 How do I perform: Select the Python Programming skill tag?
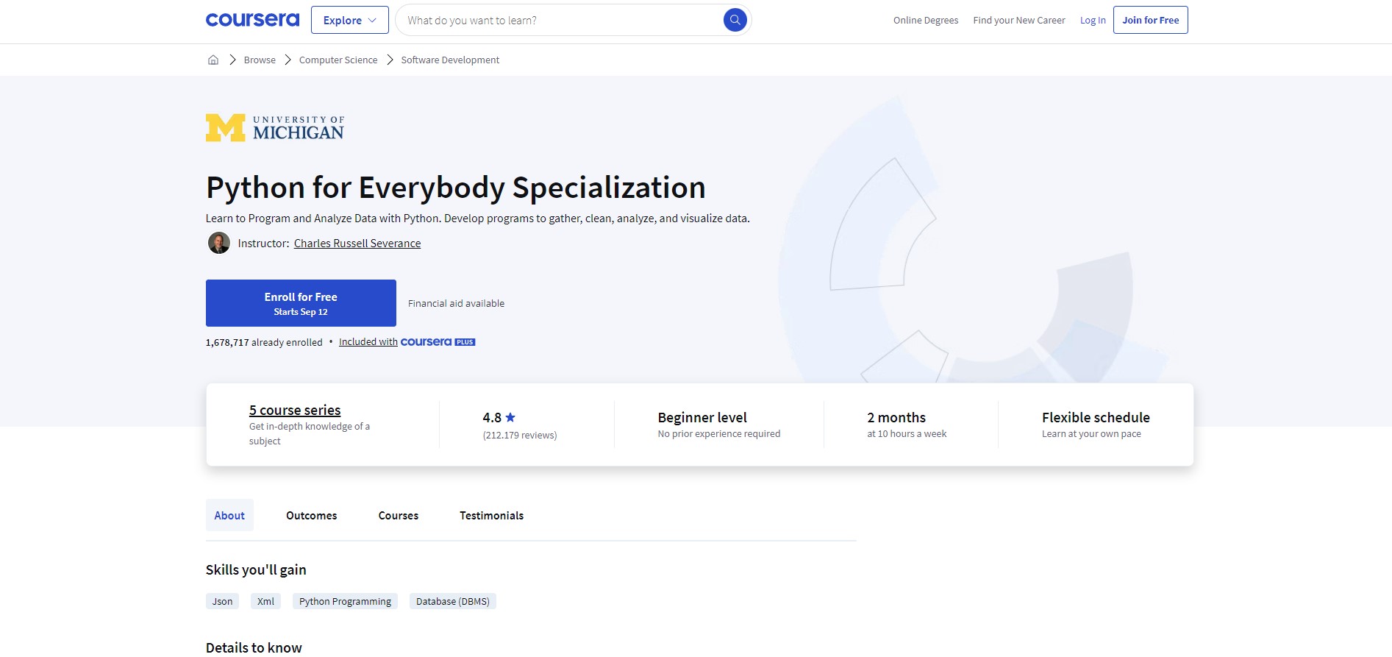[x=345, y=601]
